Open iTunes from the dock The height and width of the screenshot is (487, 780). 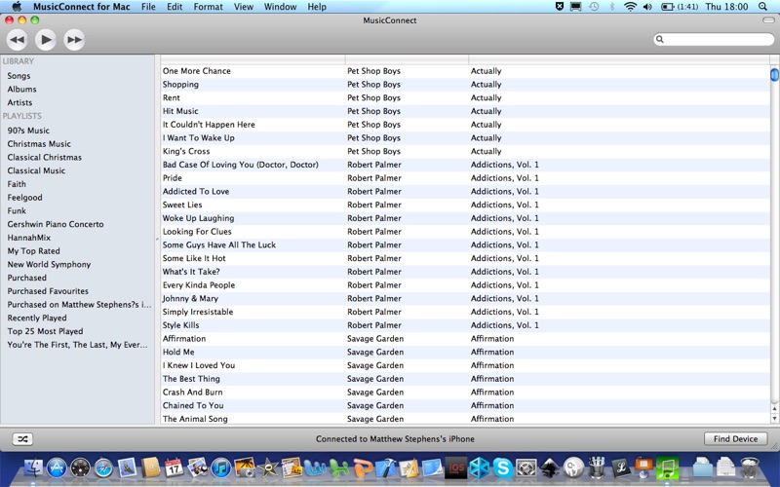click(221, 468)
